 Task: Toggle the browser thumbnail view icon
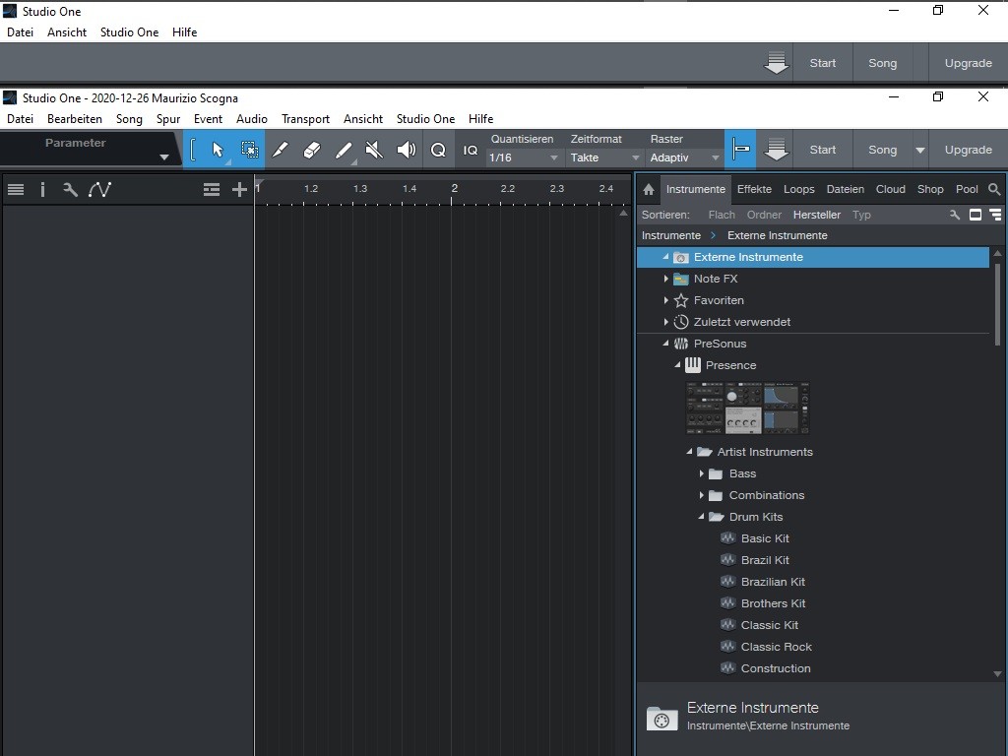pyautogui.click(x=976, y=215)
